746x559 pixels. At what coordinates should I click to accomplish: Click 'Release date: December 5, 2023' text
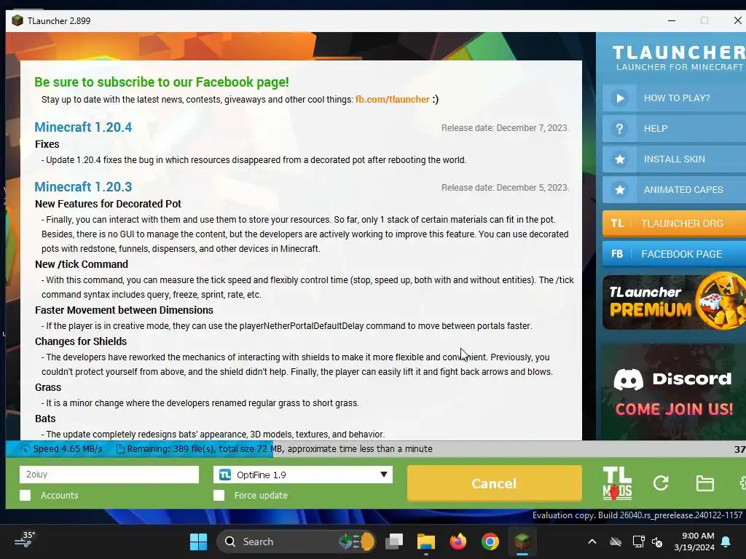505,188
